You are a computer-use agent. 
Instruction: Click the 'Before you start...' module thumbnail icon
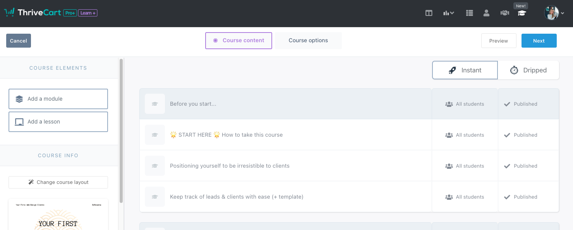[155, 104]
